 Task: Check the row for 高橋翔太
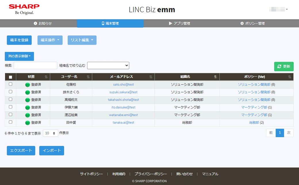(x=10, y=99)
